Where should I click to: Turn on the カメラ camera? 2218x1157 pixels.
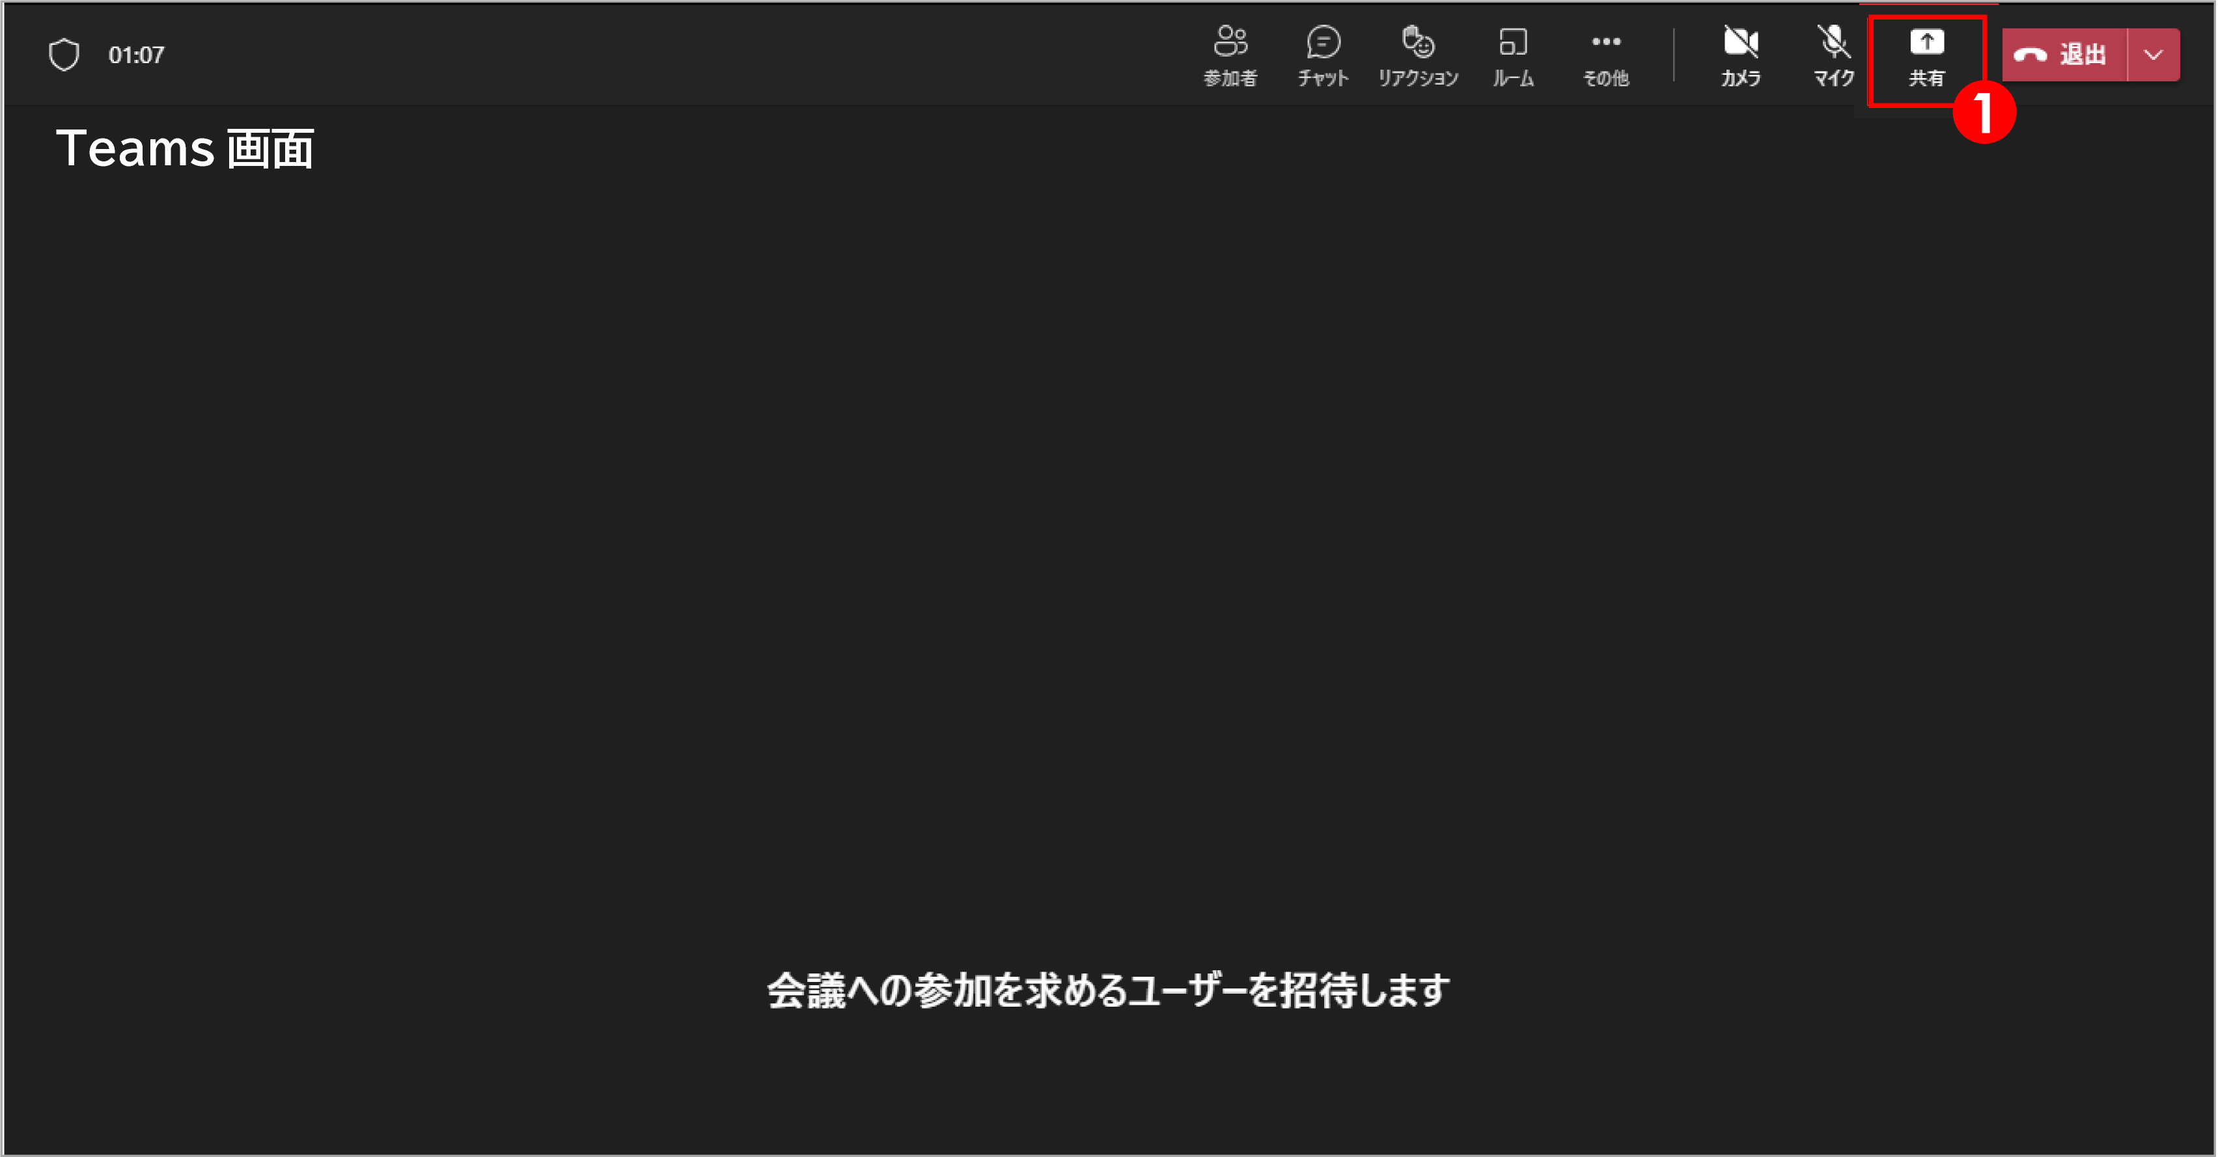pos(1741,56)
